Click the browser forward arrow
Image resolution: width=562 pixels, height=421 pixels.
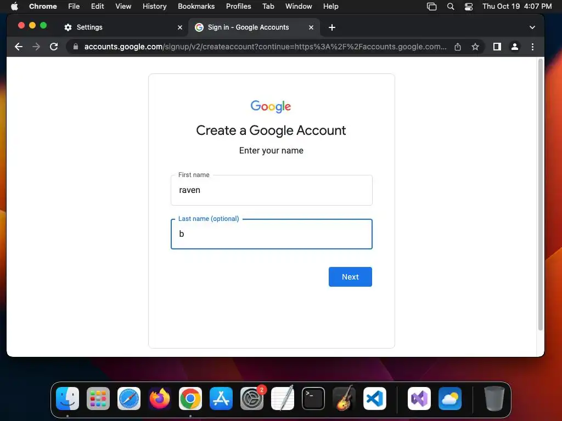(x=36, y=47)
